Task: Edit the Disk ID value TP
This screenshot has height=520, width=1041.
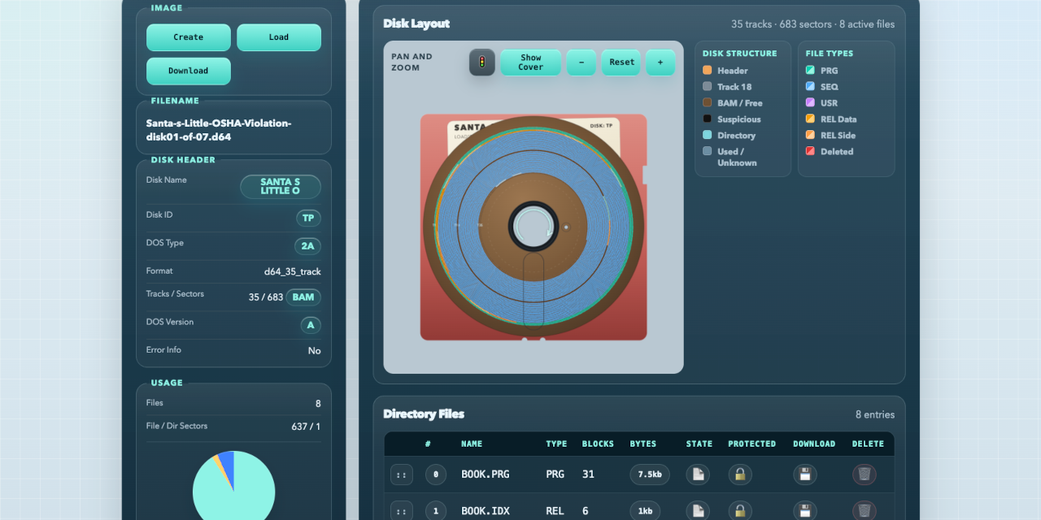Action: (309, 219)
